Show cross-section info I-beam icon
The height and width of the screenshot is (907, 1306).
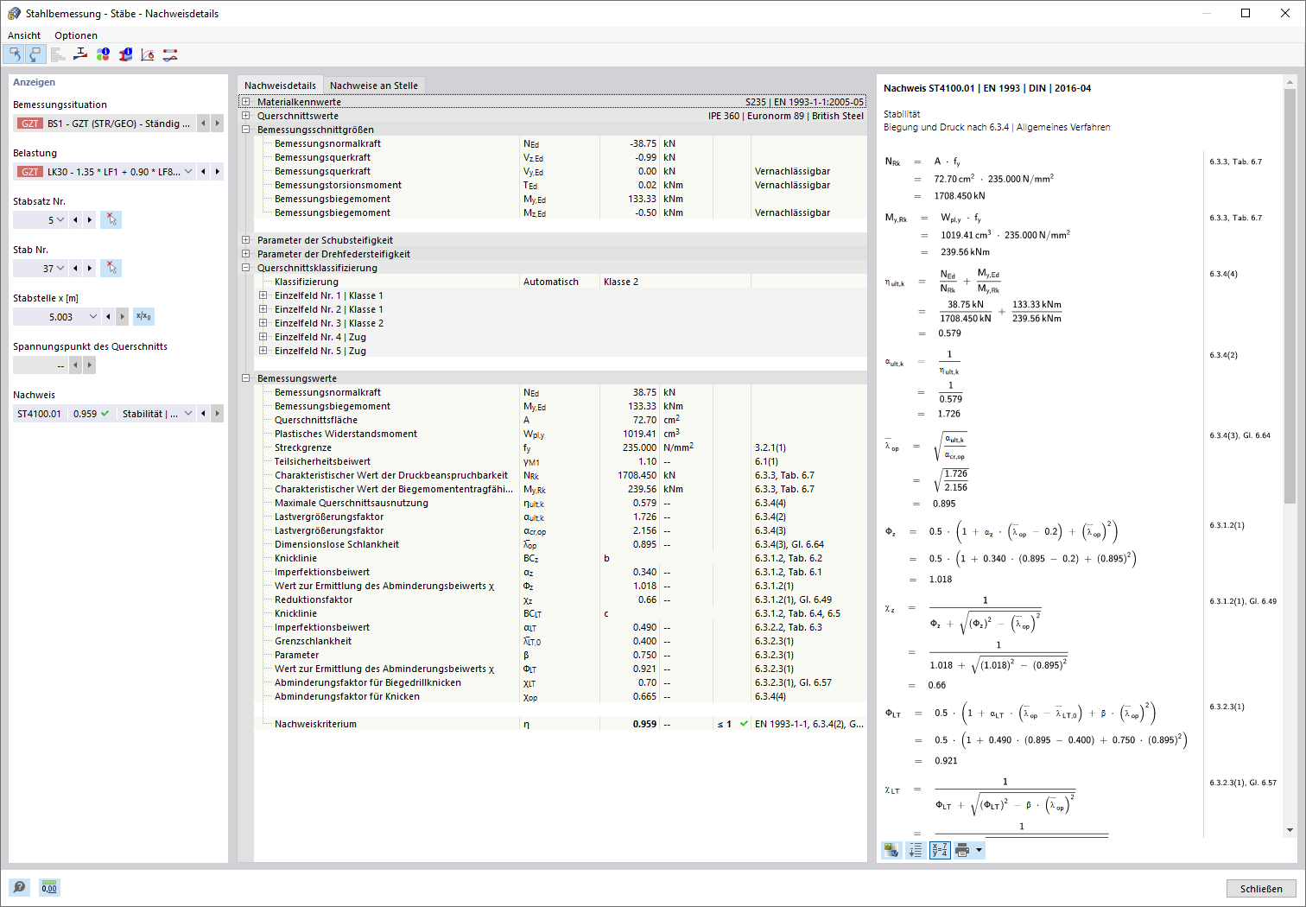click(x=125, y=54)
